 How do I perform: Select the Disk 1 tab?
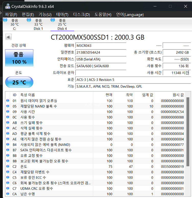(38, 24)
